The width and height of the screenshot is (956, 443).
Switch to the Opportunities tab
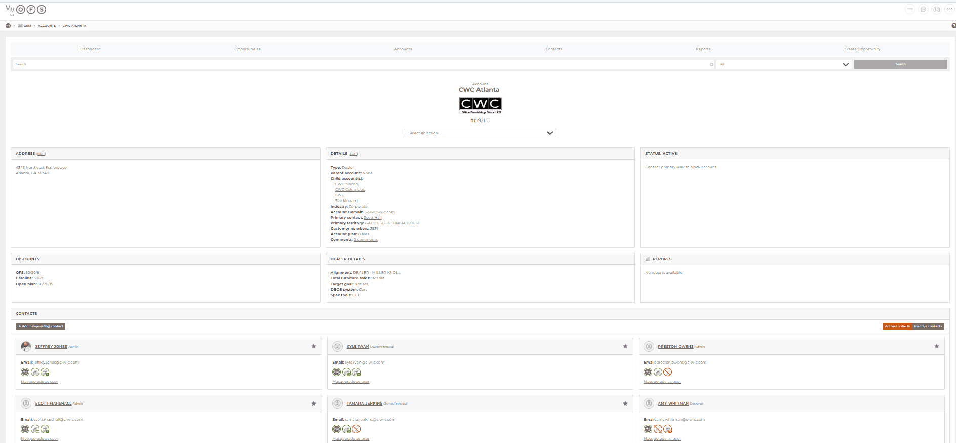[248, 49]
